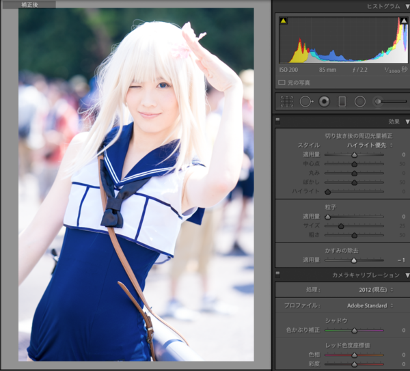Click the かすみの除去 value field -1
The height and width of the screenshot is (371, 410).
click(x=401, y=260)
